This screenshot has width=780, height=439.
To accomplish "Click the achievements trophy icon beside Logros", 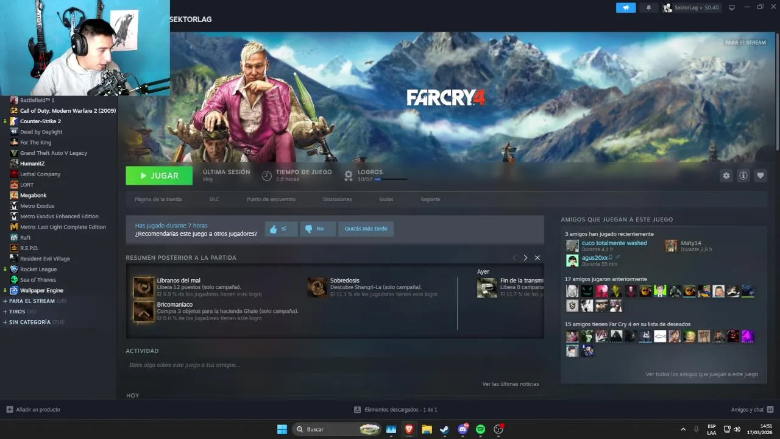I will tap(349, 176).
